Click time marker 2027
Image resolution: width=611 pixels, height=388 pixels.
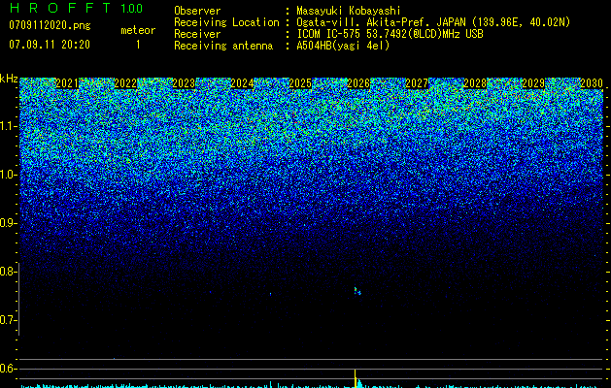(x=417, y=83)
